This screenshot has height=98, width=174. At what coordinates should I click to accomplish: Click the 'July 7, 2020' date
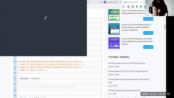(x=112, y=94)
